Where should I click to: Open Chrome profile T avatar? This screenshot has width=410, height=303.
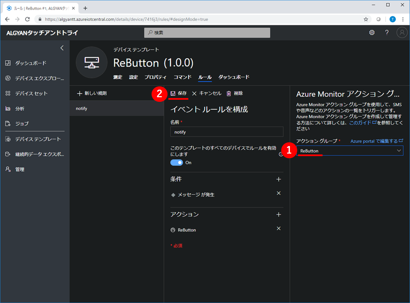point(392,19)
